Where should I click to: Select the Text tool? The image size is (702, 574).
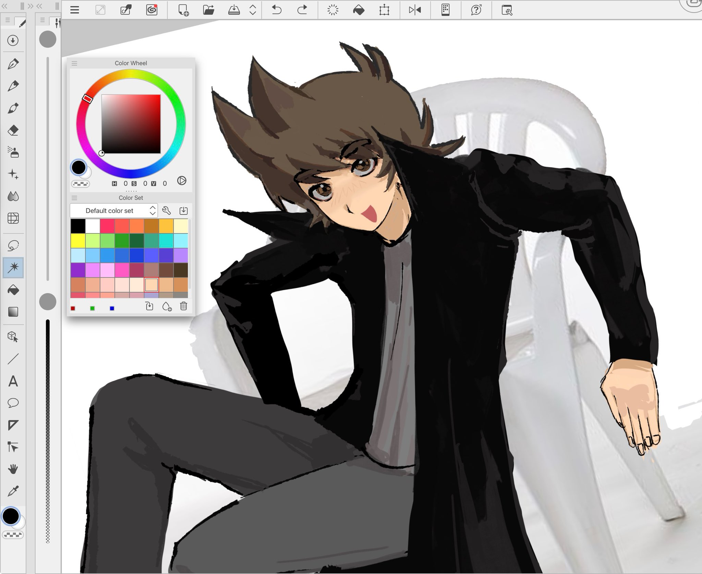tap(13, 381)
